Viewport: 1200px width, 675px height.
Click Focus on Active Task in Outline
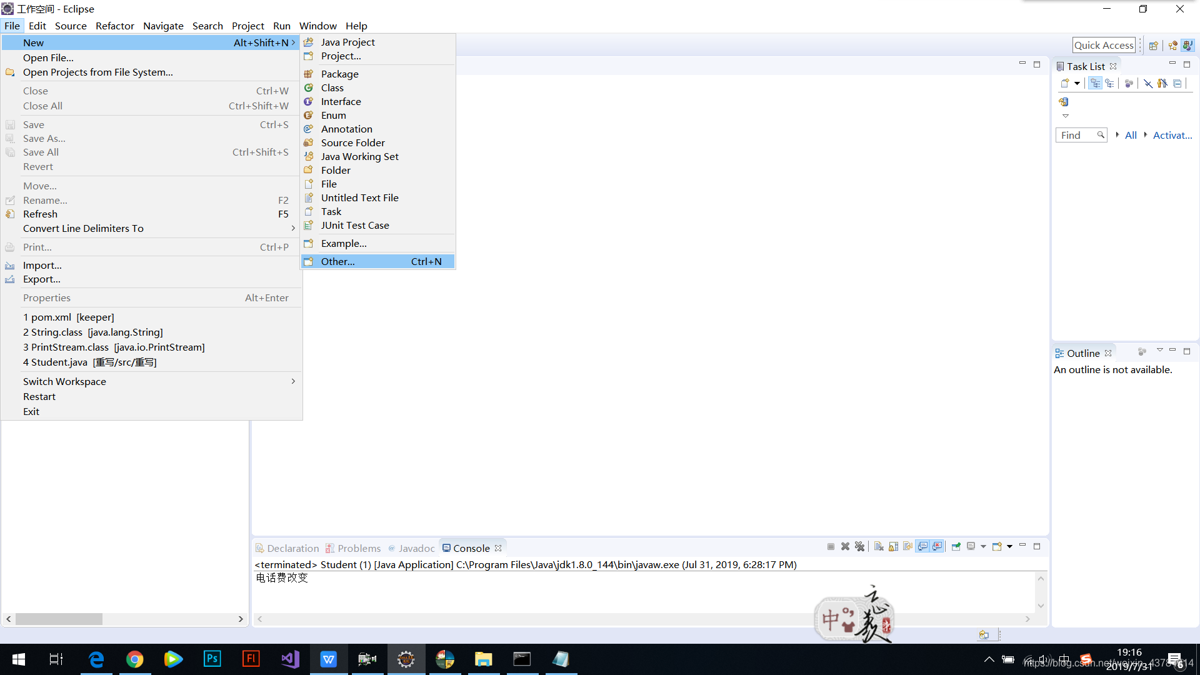(x=1142, y=352)
